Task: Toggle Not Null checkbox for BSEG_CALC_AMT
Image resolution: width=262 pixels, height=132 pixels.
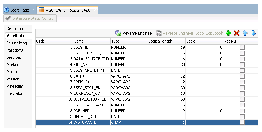Action: pos(242,105)
